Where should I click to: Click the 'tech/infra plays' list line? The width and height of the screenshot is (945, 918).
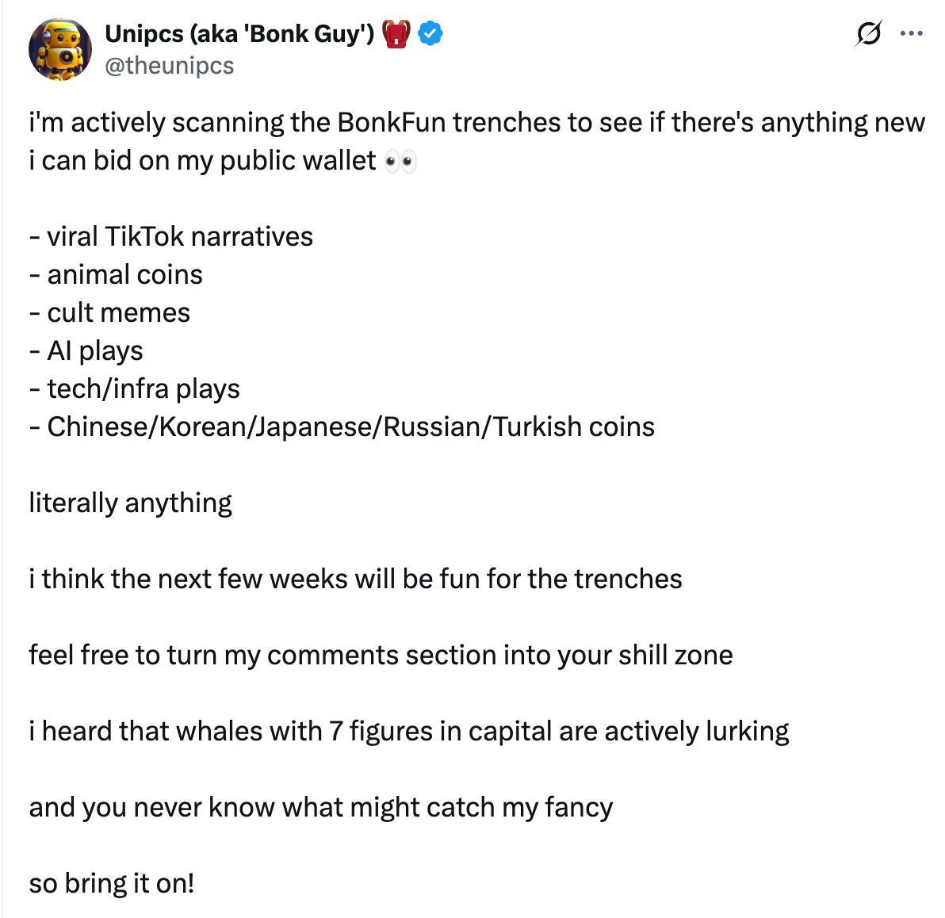(x=135, y=388)
